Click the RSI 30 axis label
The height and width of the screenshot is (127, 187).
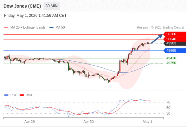point(168,113)
